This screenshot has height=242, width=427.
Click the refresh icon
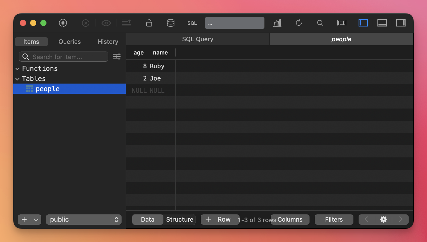[x=299, y=23]
